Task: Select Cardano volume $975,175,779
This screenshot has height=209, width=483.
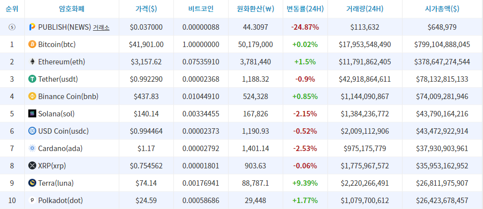Action: coord(365,149)
